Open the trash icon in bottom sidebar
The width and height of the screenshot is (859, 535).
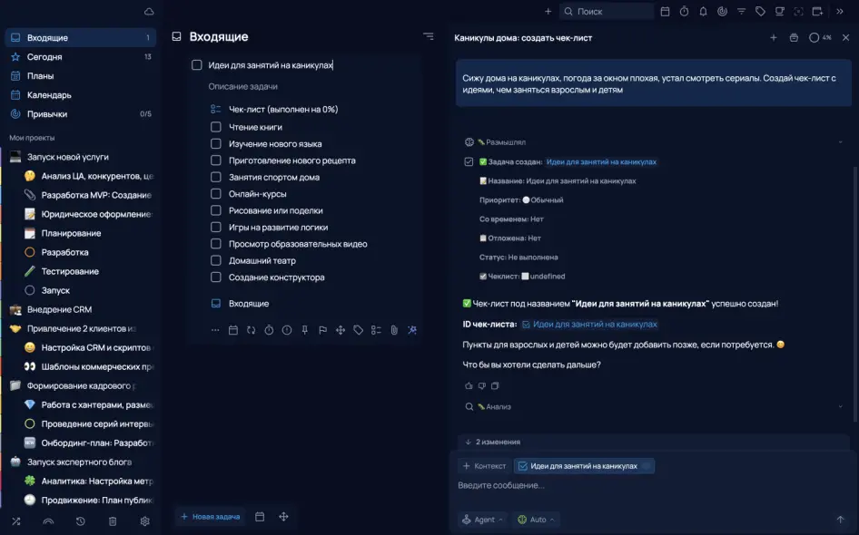tap(113, 521)
